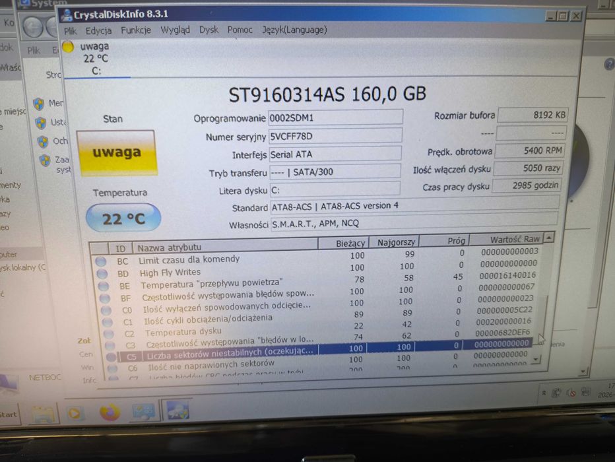Image resolution: width=615 pixels, height=462 pixels.
Task: Click the Próg column header
Action: 444,240
